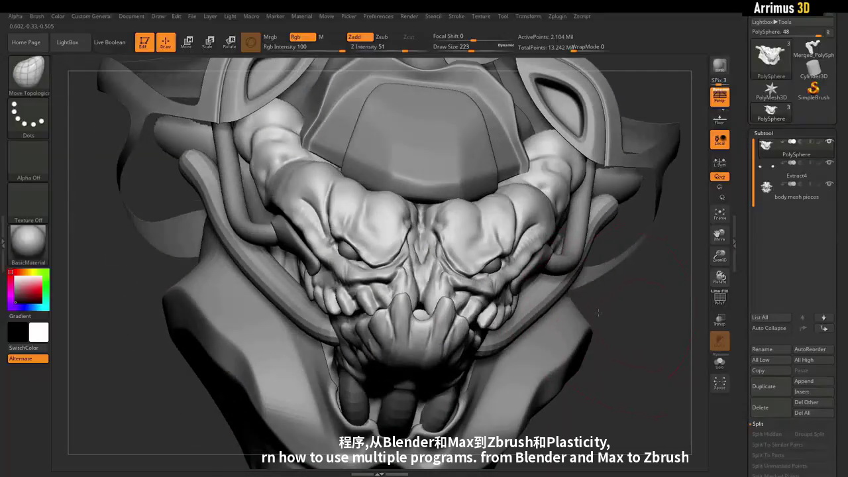Click the Z-axis rotation icon below XYZ
Image resolution: width=848 pixels, height=477 pixels.
pos(722,197)
